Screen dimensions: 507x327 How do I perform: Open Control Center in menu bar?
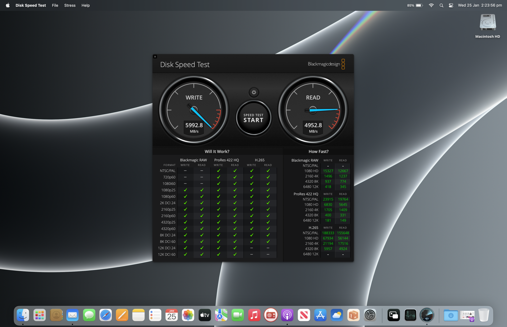point(451,5)
